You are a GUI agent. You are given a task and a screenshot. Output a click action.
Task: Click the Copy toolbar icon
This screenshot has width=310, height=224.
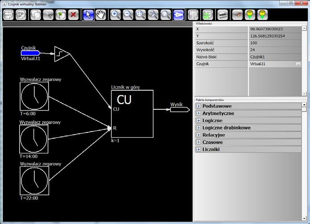point(36,15)
